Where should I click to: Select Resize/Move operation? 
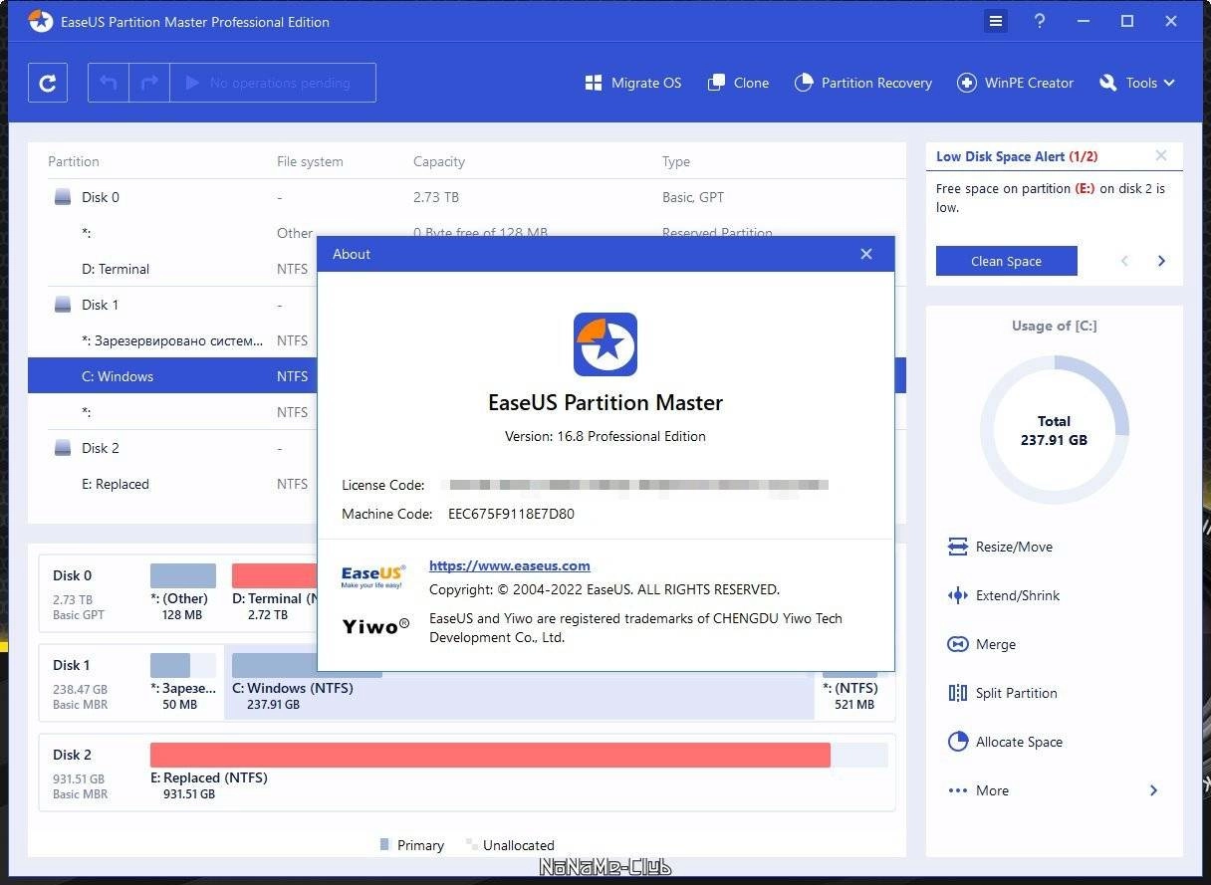1000,547
